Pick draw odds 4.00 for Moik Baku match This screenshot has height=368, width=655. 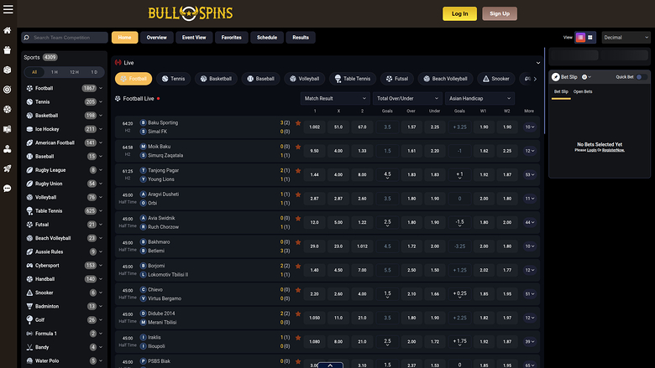click(338, 151)
